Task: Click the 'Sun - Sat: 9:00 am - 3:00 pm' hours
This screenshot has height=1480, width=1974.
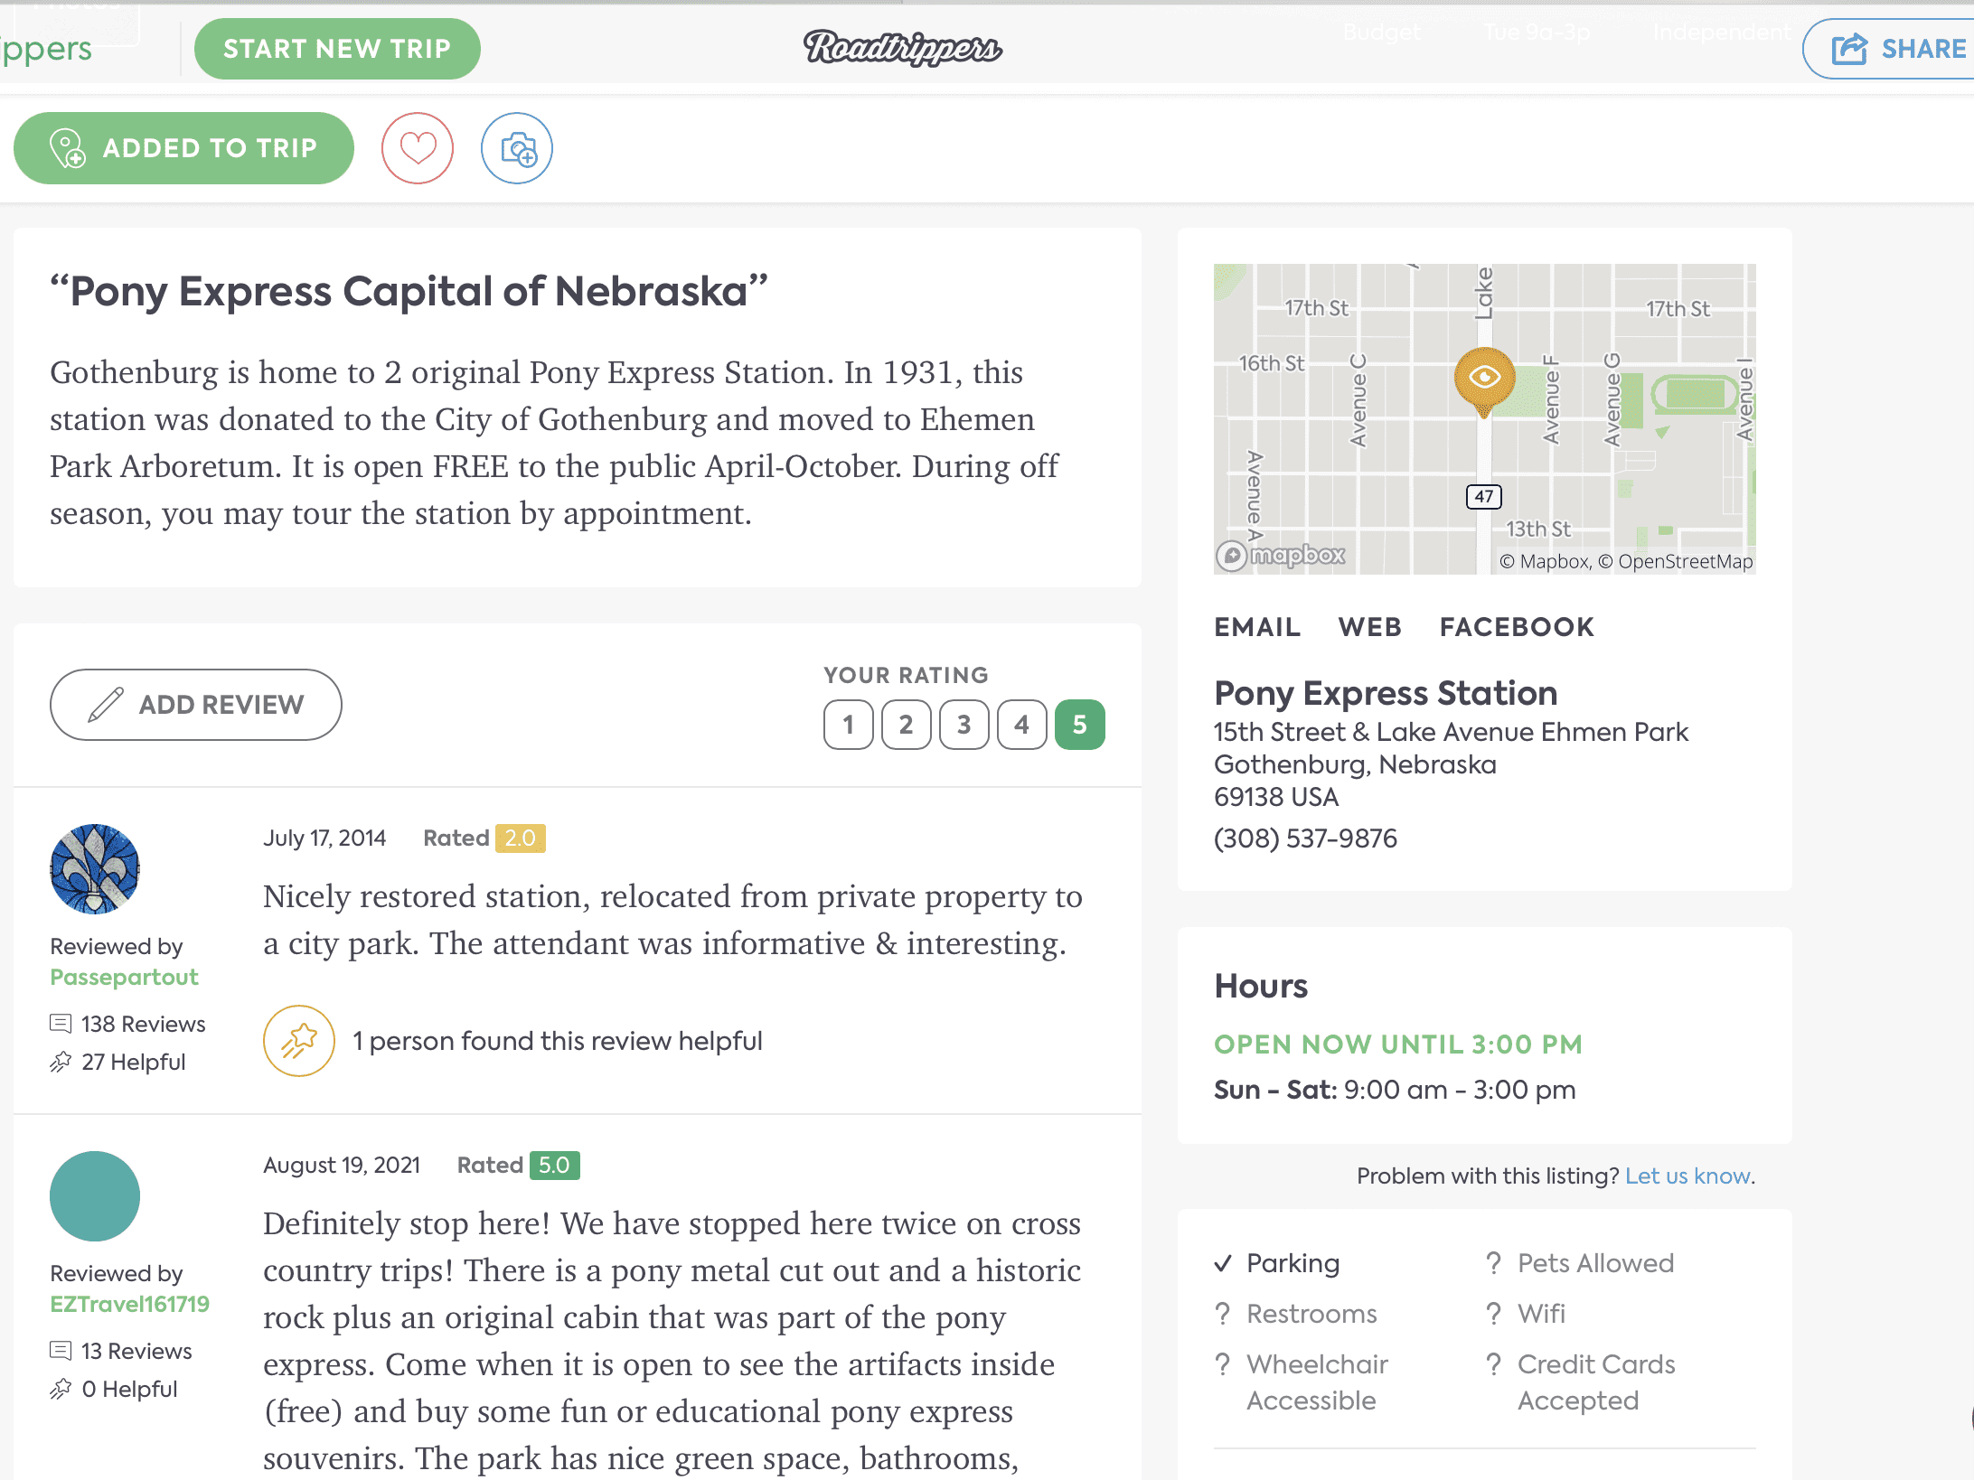Action: point(1395,1090)
